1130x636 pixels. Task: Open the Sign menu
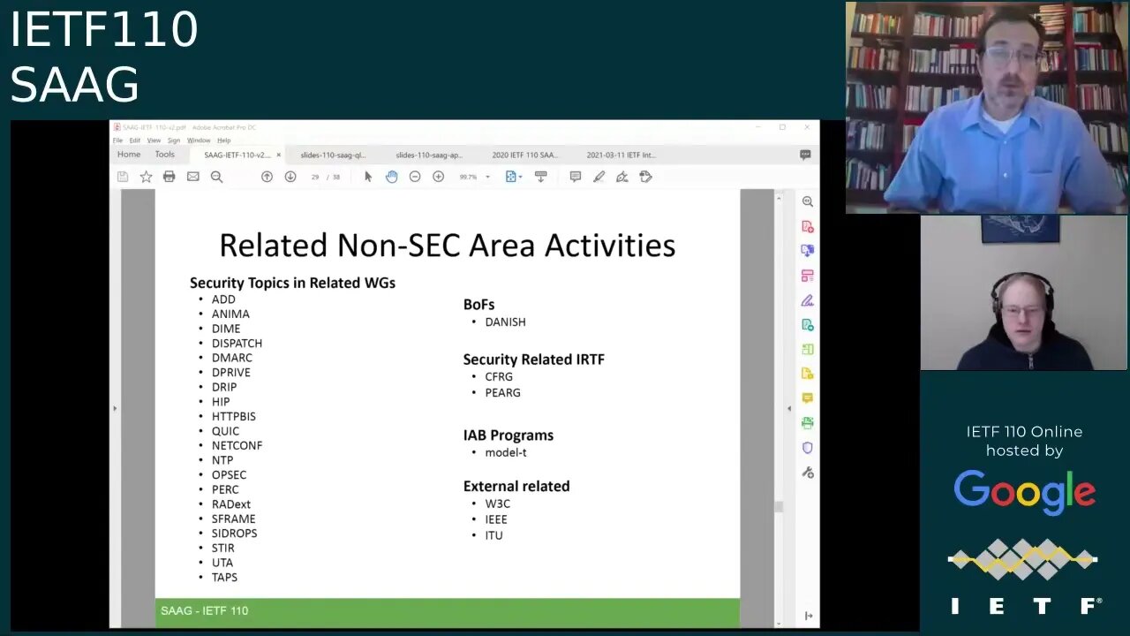(x=174, y=140)
